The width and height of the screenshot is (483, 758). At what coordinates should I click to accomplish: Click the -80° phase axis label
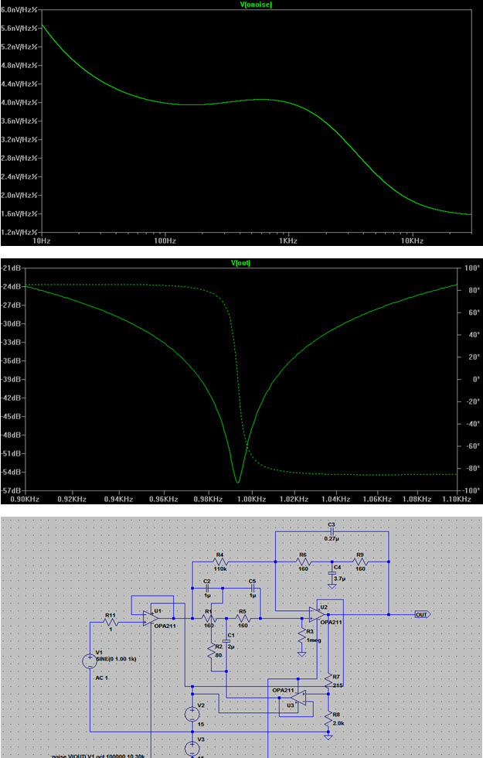pos(472,469)
